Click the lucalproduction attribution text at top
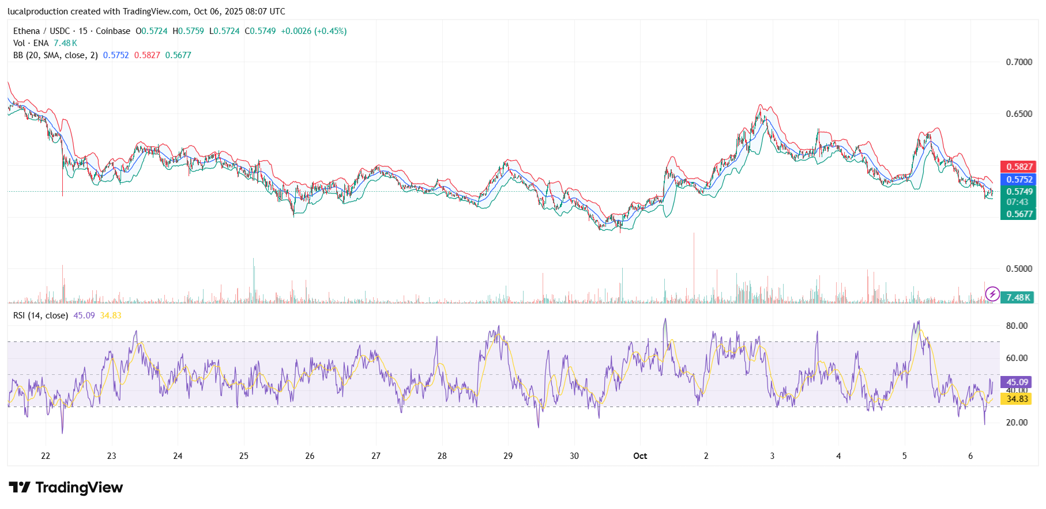The width and height of the screenshot is (1046, 509). (146, 12)
